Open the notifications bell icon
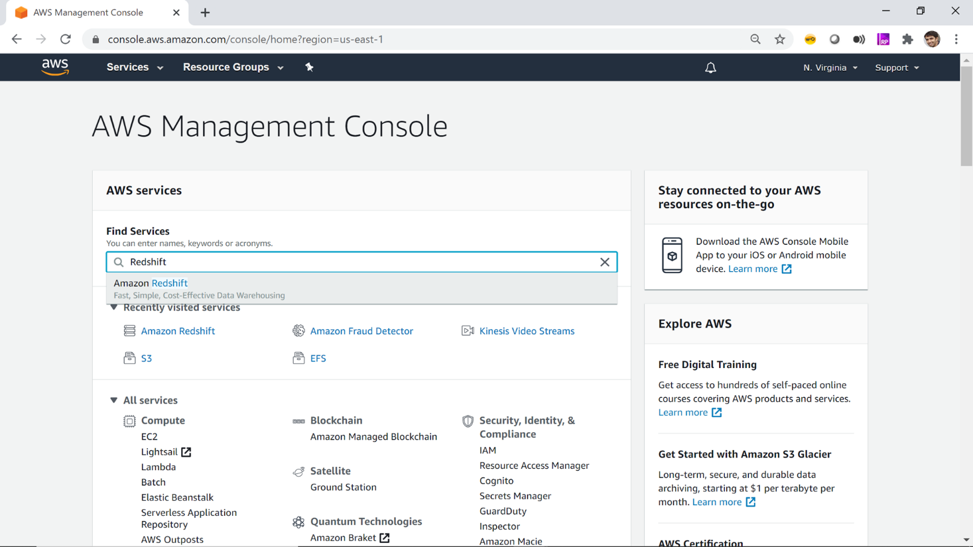The height and width of the screenshot is (547, 973). click(x=710, y=68)
